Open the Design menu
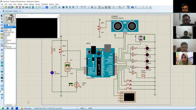The height and width of the screenshot is (110, 196). coord(20,4)
